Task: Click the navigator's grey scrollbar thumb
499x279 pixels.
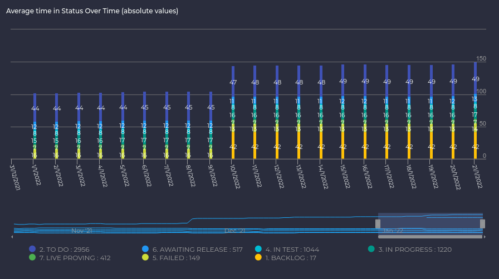Action: click(x=430, y=237)
